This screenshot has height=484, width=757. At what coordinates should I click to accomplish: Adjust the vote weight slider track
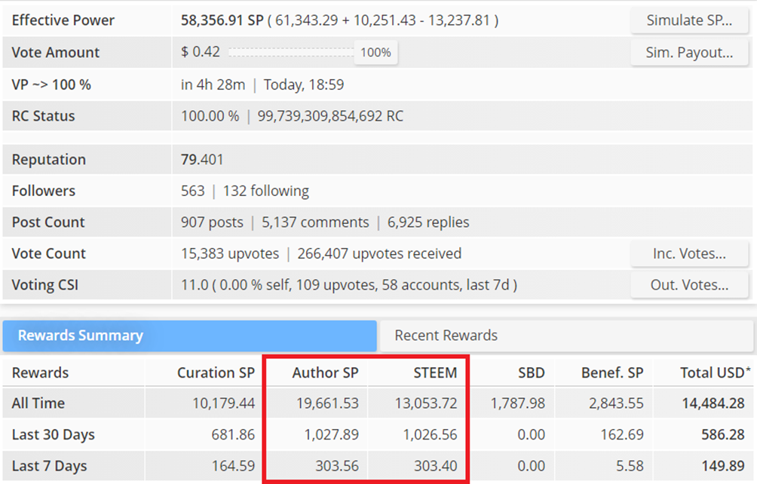coord(291,52)
